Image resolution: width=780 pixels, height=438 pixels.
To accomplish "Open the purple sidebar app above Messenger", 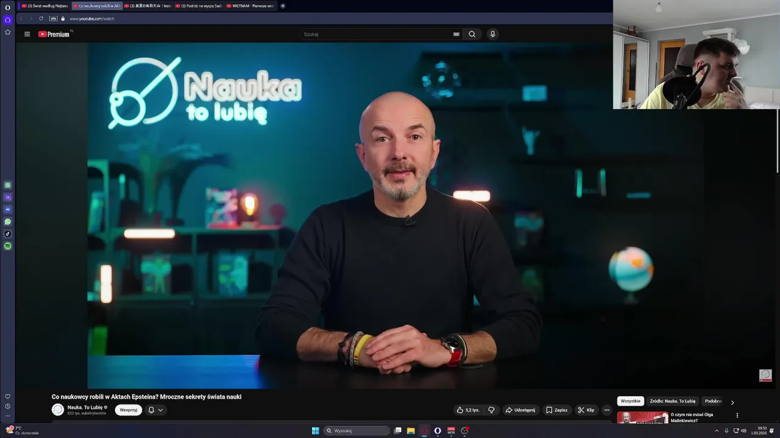I will [x=7, y=197].
